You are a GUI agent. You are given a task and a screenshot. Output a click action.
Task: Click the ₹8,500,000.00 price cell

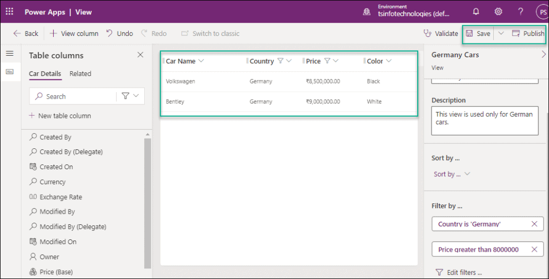[323, 81]
